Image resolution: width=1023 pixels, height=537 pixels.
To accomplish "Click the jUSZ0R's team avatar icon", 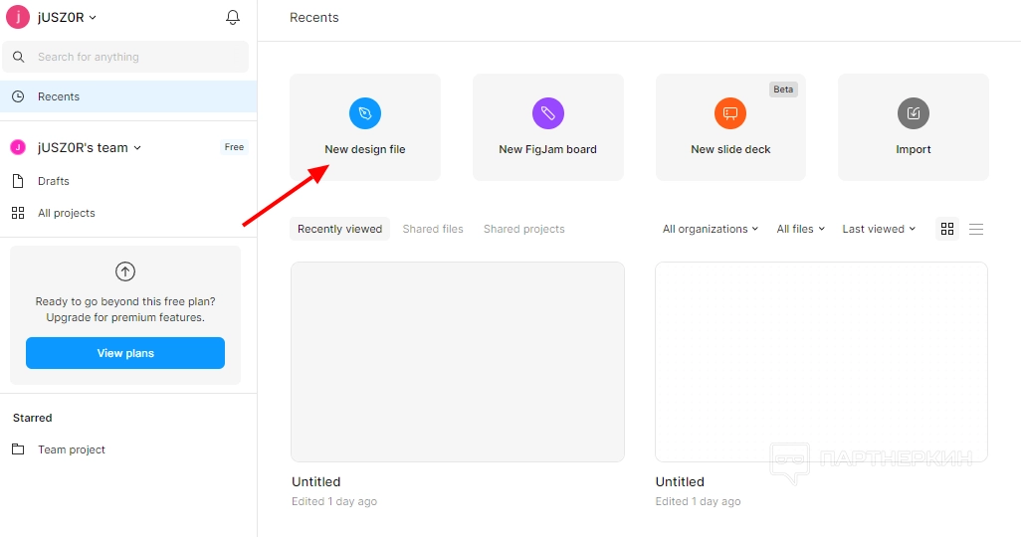I will 18,148.
